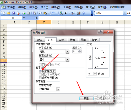Click the AutoSum sigma icon
This screenshot has width=131, height=110.
coord(66,13)
